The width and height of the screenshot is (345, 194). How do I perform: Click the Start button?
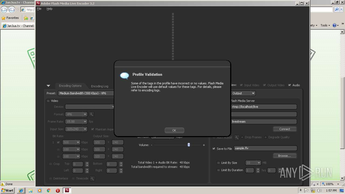8,190
